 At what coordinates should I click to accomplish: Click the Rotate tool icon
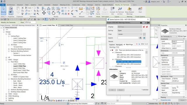click(x=53, y=13)
